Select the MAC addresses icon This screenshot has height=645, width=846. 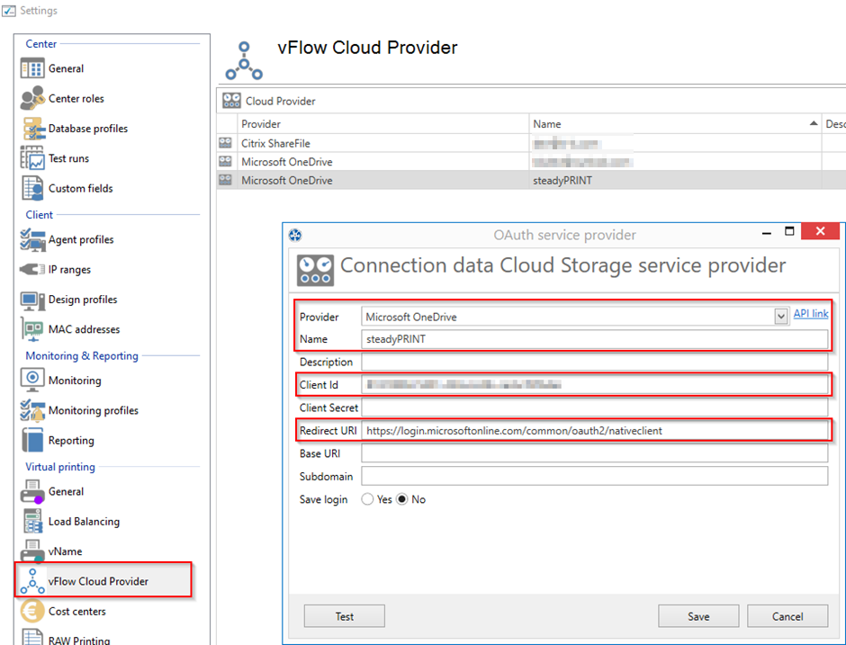click(33, 329)
